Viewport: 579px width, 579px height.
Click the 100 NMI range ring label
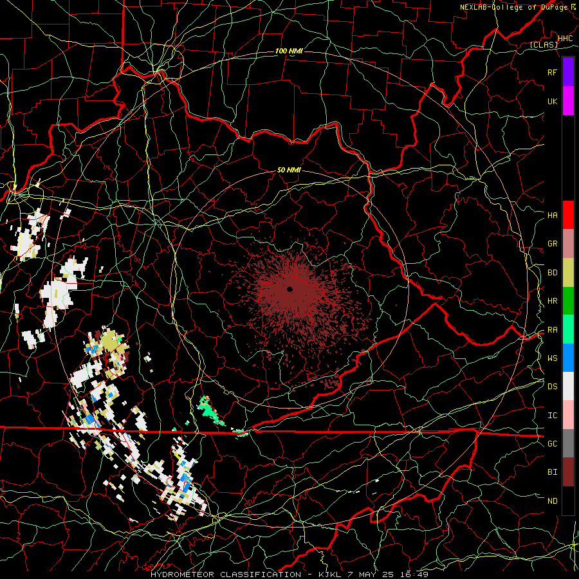(289, 51)
